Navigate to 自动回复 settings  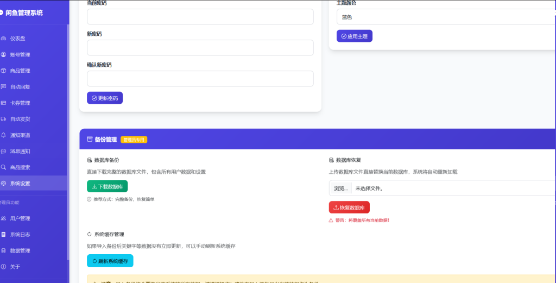33,86
